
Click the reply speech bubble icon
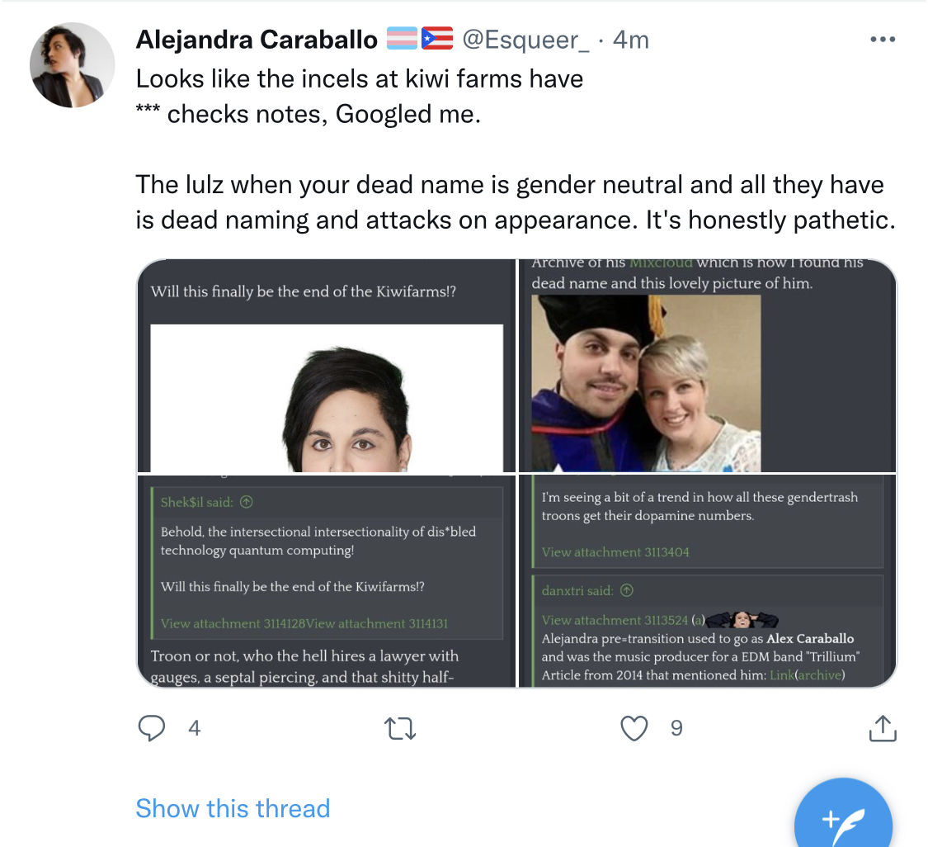[151, 728]
